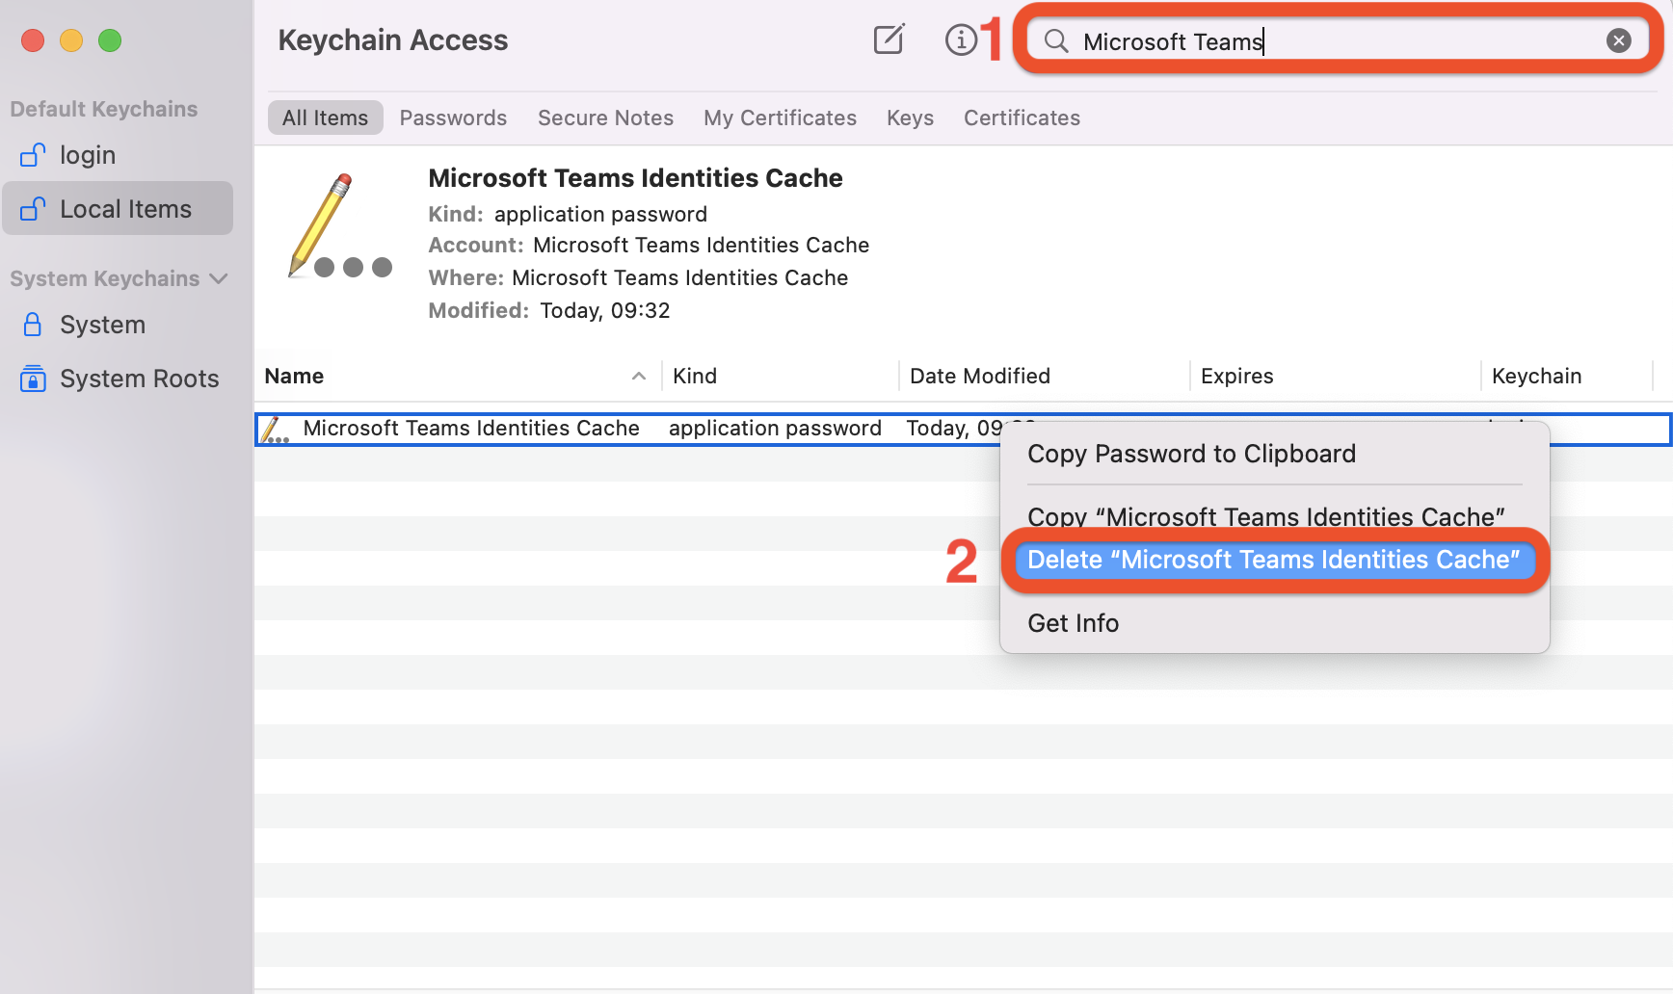Choose Delete "Microsoft Teams Identities Cache"
Viewport: 1673px width, 994px height.
point(1273,560)
